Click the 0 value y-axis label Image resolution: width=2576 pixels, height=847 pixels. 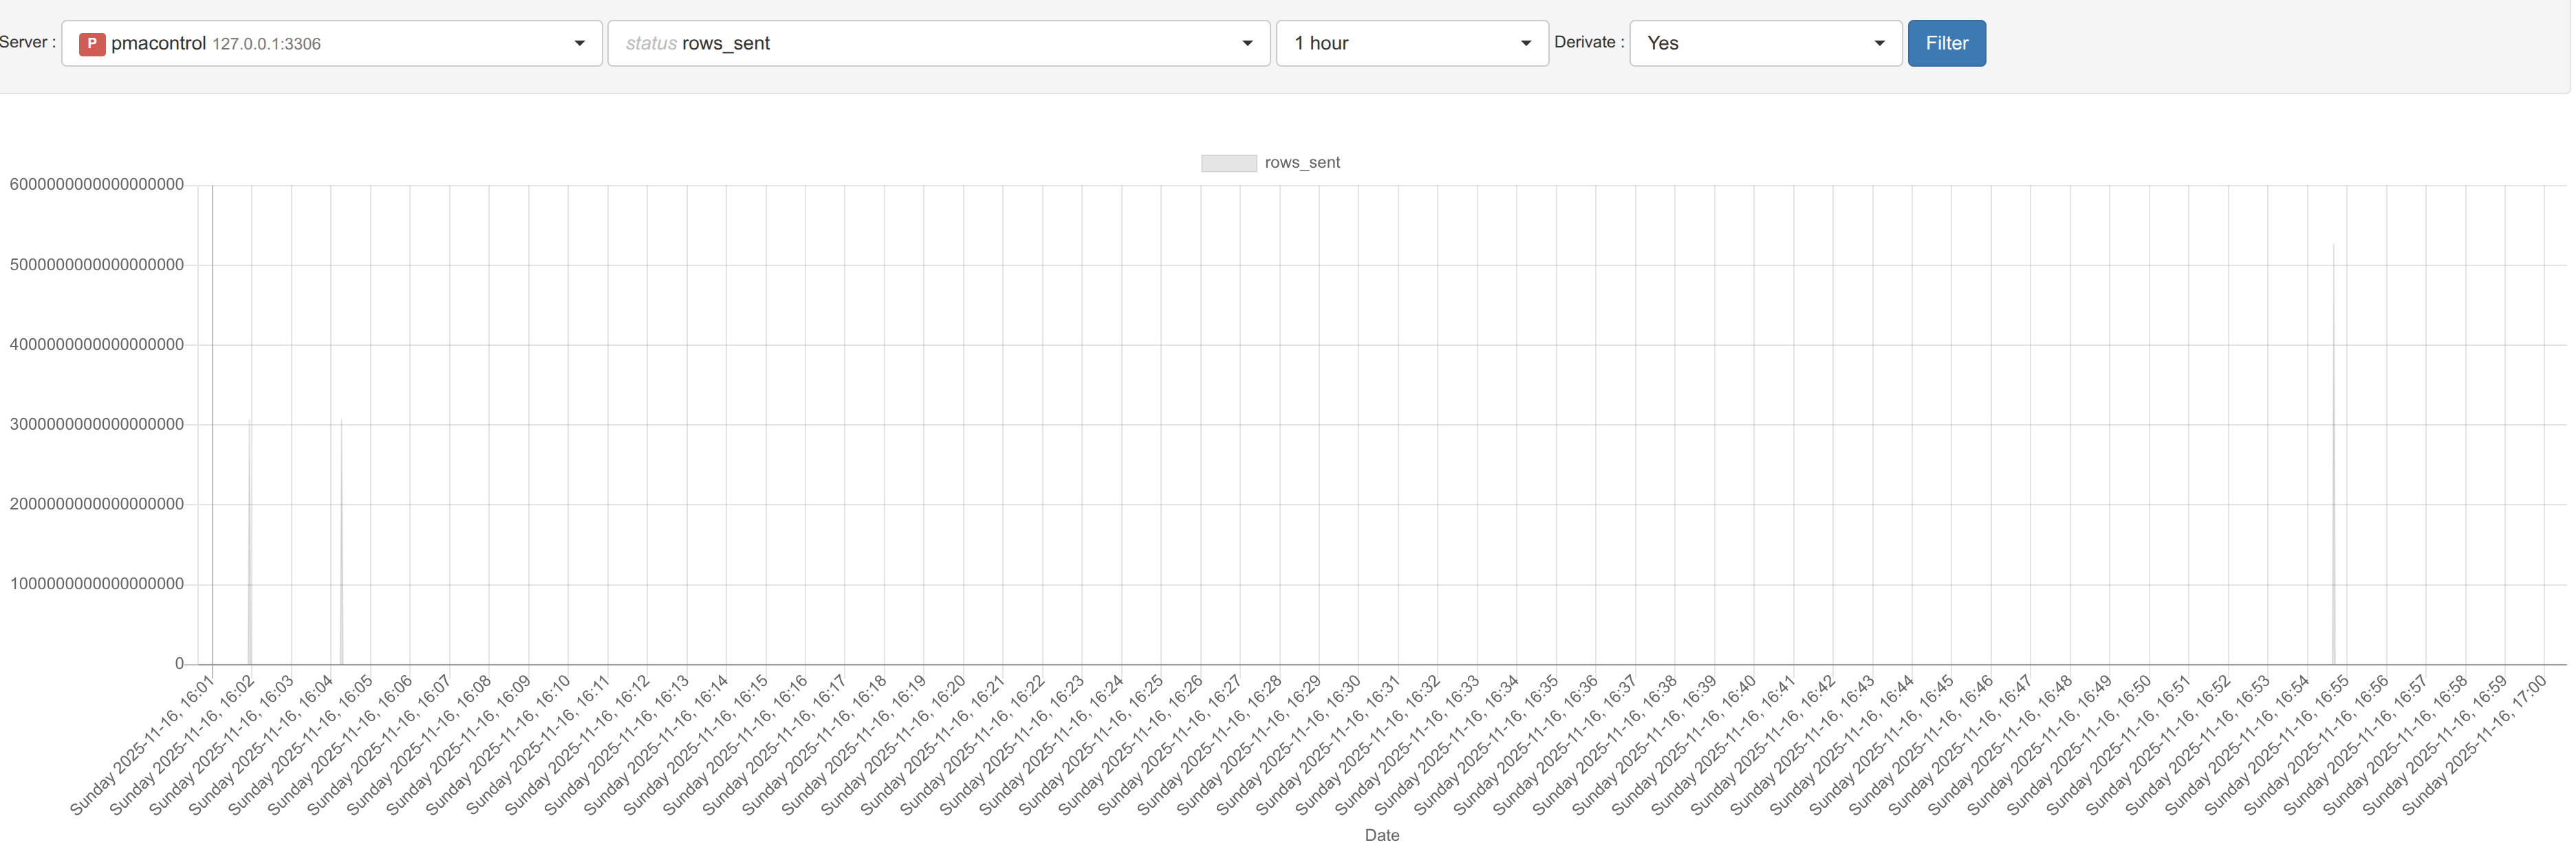click(x=179, y=663)
